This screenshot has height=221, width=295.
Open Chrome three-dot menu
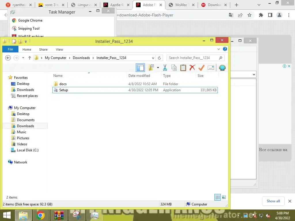(x=289, y=15)
